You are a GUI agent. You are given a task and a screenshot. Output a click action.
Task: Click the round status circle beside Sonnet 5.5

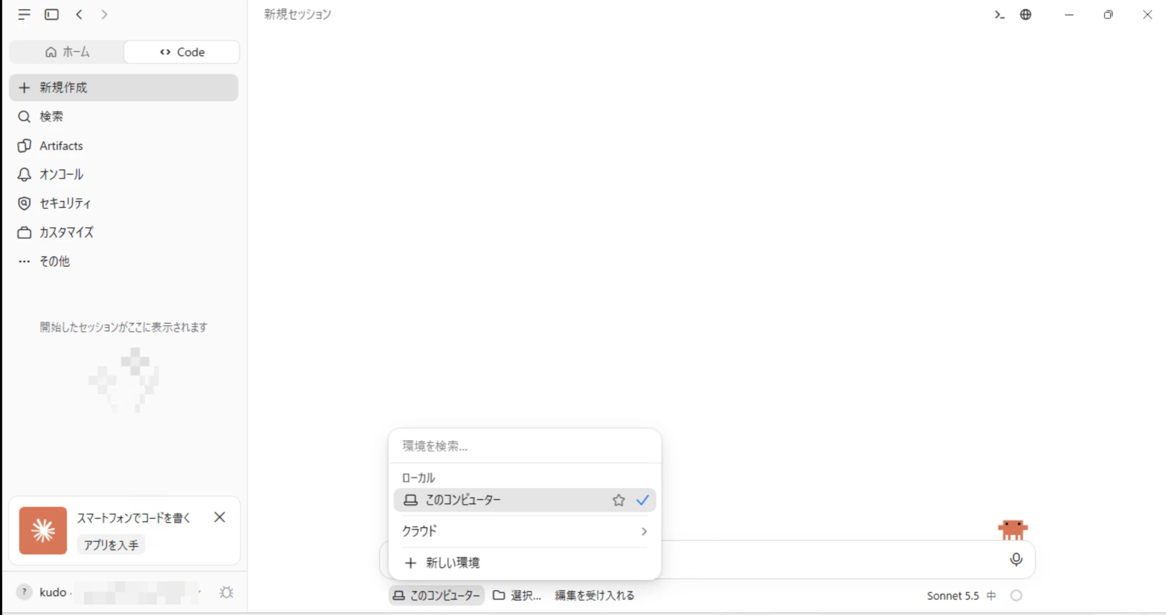point(1016,595)
